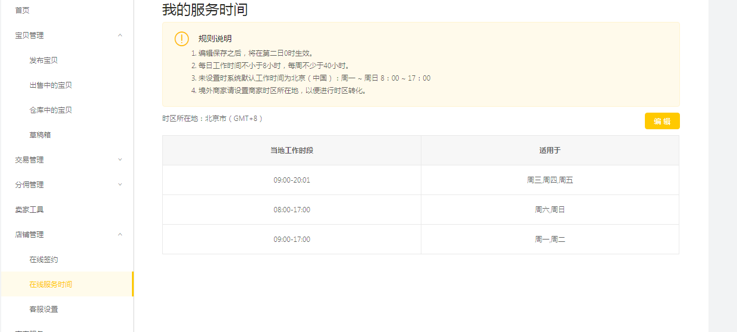Viewport: 737px width, 332px height.
Task: Click the 适用于 column header
Action: [x=550, y=151]
